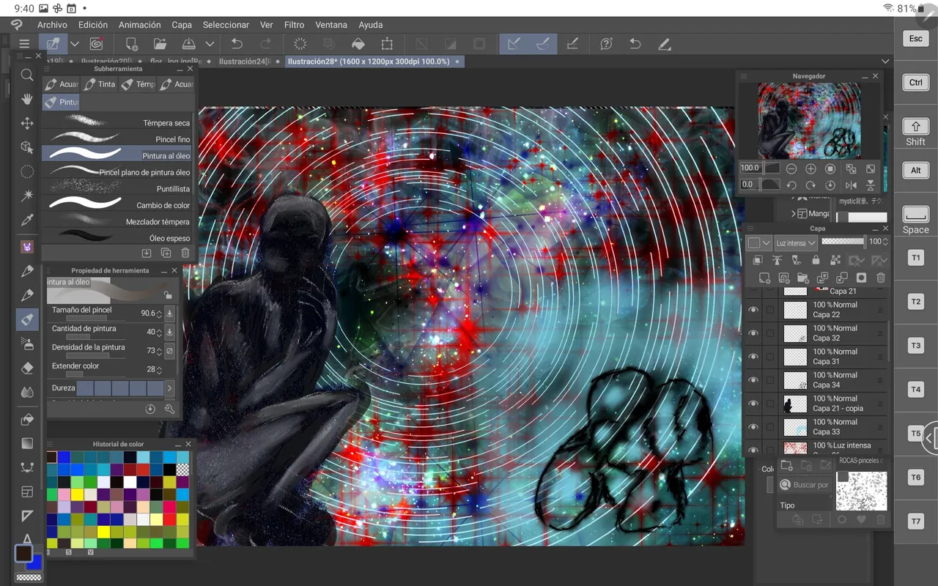Open the Capa menu

click(182, 25)
